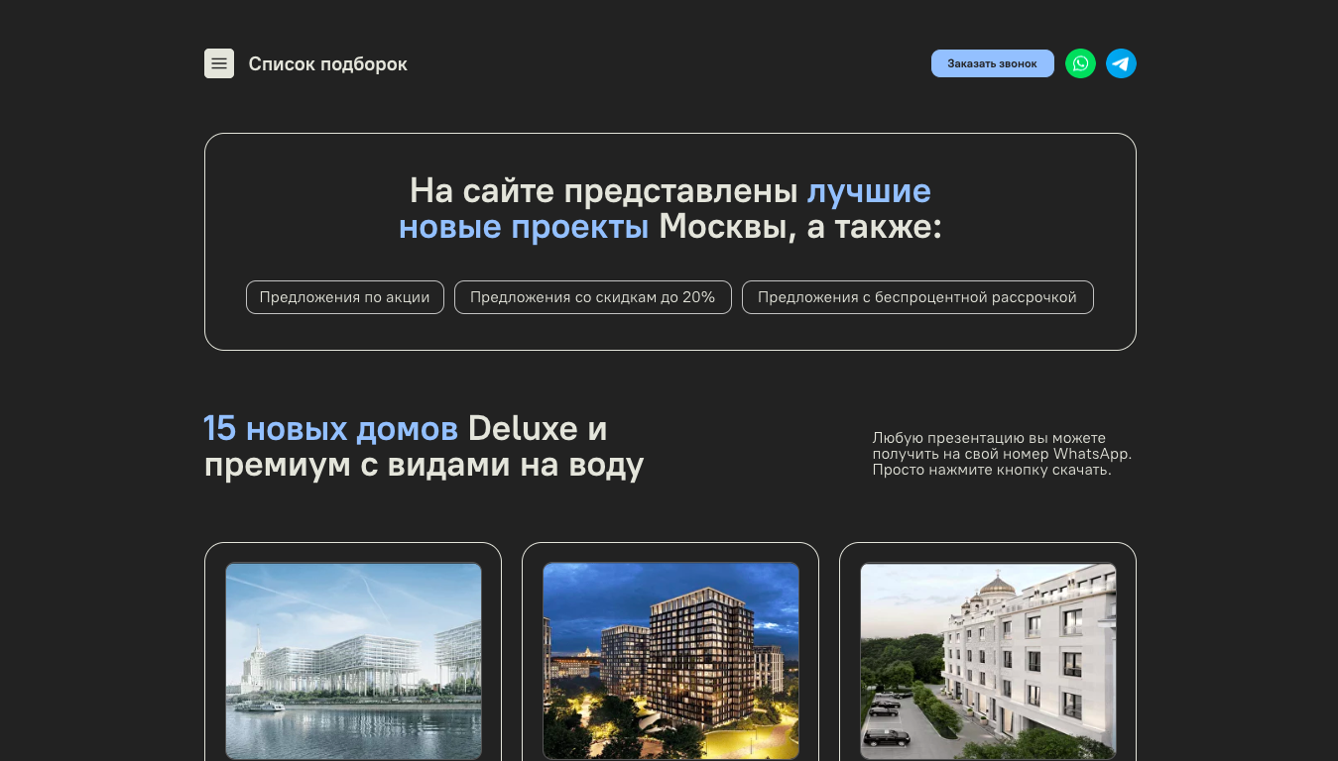The height and width of the screenshot is (761, 1338).
Task: Click heading 15 новых домов Deluxe
Action: point(405,428)
